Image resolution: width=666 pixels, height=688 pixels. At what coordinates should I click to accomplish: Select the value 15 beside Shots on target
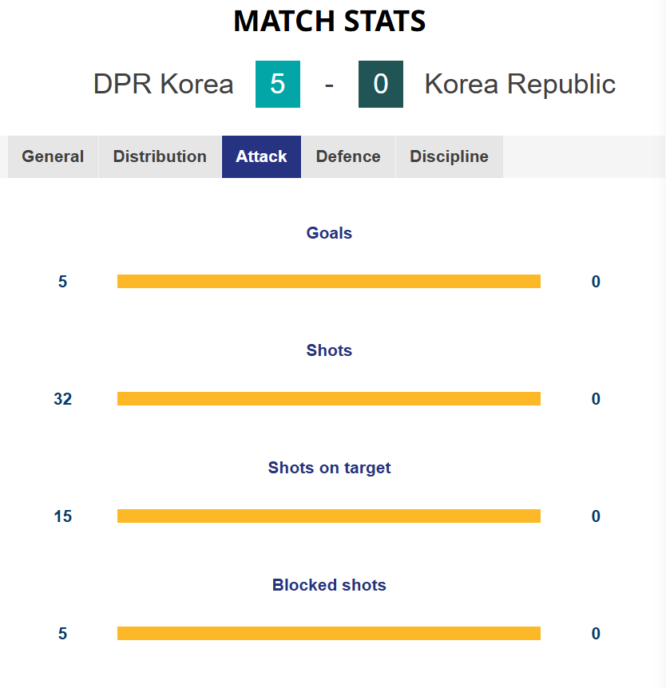(x=63, y=516)
